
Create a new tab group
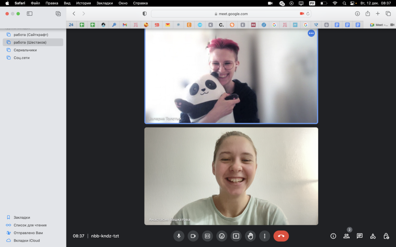point(58,13)
